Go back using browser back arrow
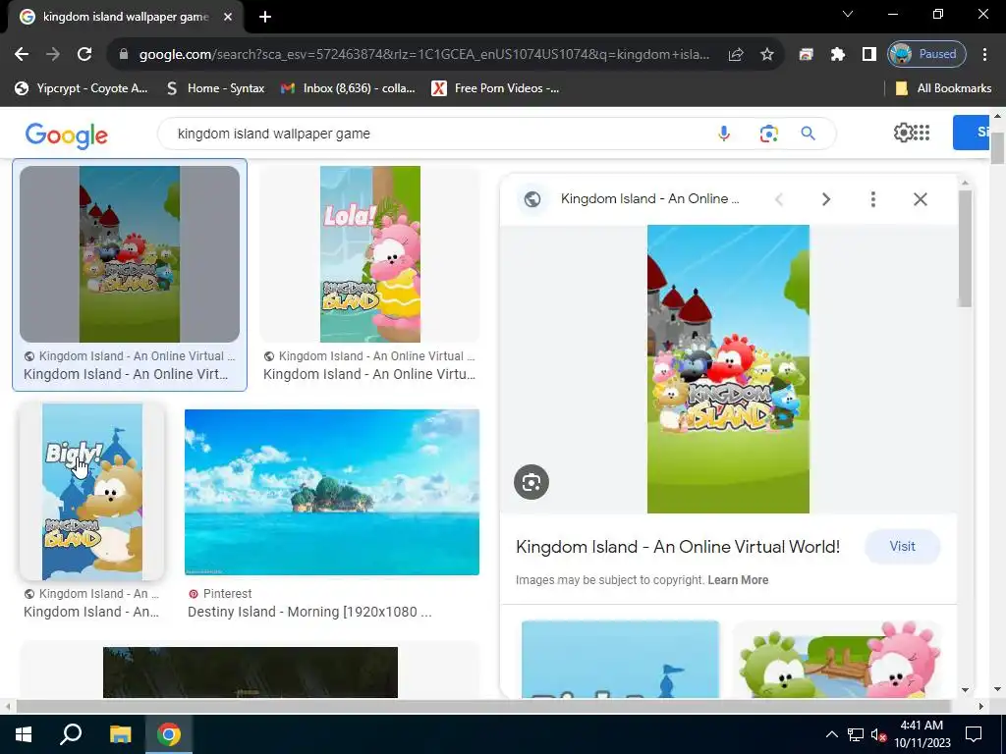Viewport: 1006px width, 754px height. 22,55
